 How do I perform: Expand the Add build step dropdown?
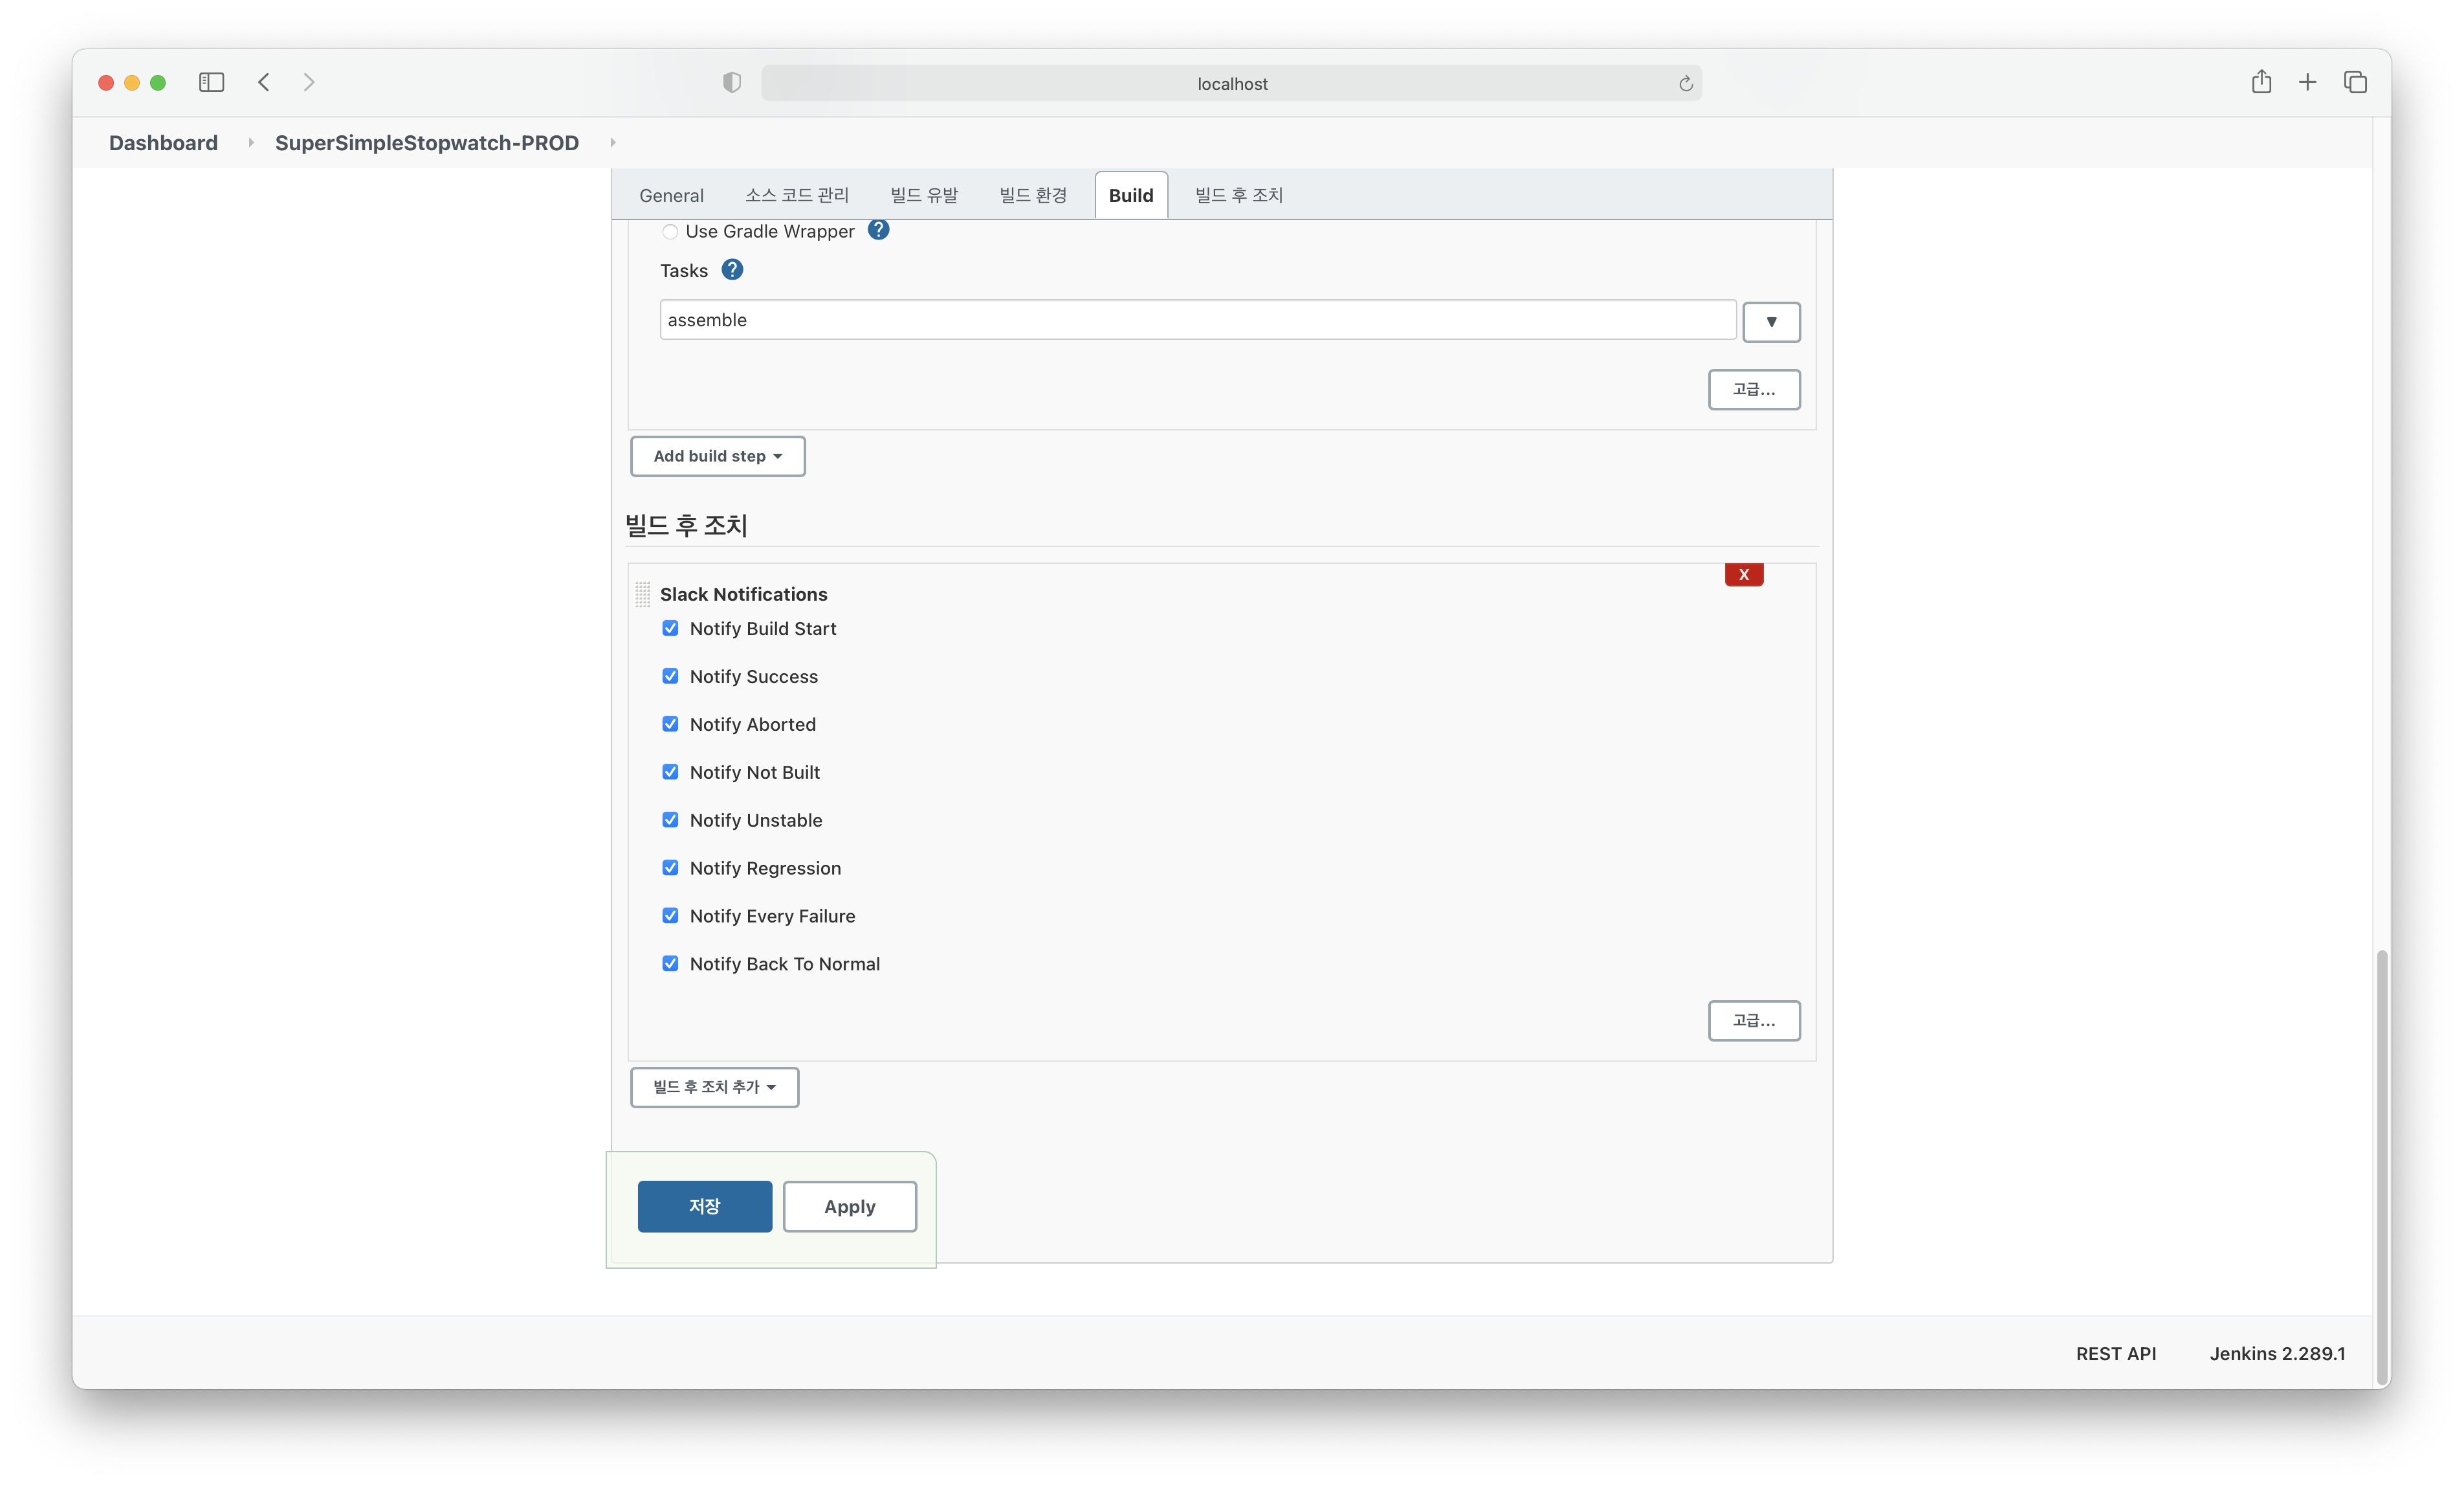coord(717,456)
